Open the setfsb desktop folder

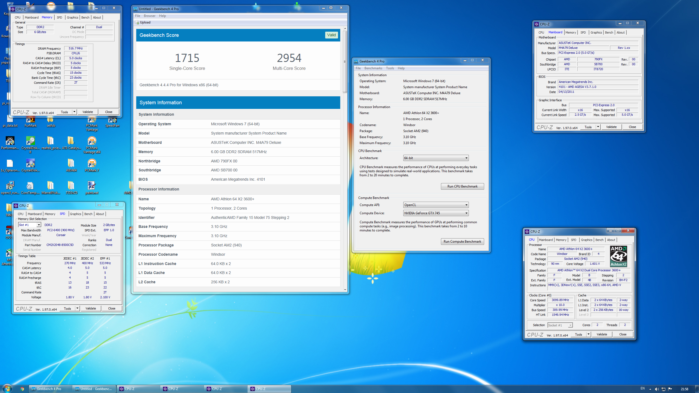point(51,122)
